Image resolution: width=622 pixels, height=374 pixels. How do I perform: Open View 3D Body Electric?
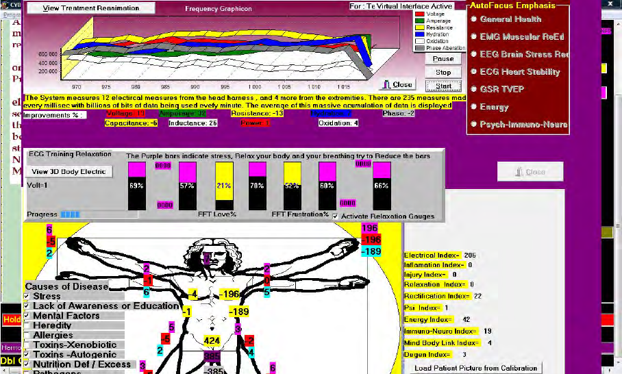click(69, 171)
